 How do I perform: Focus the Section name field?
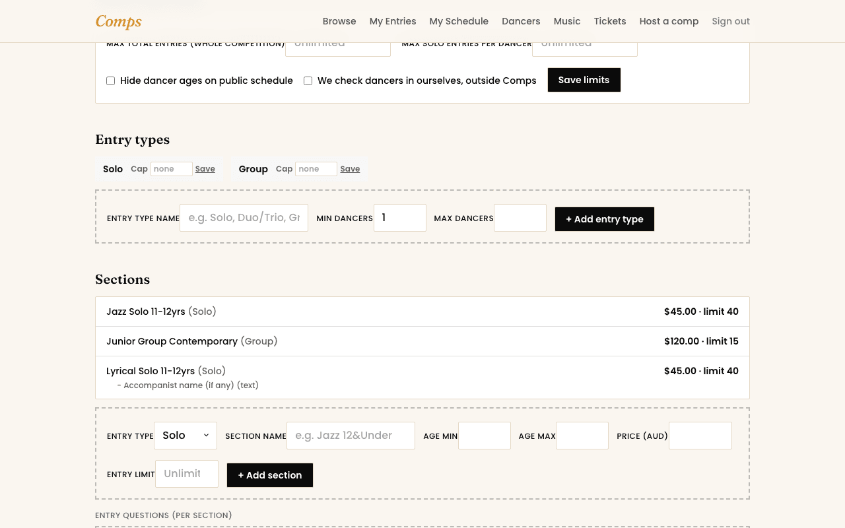(x=351, y=436)
